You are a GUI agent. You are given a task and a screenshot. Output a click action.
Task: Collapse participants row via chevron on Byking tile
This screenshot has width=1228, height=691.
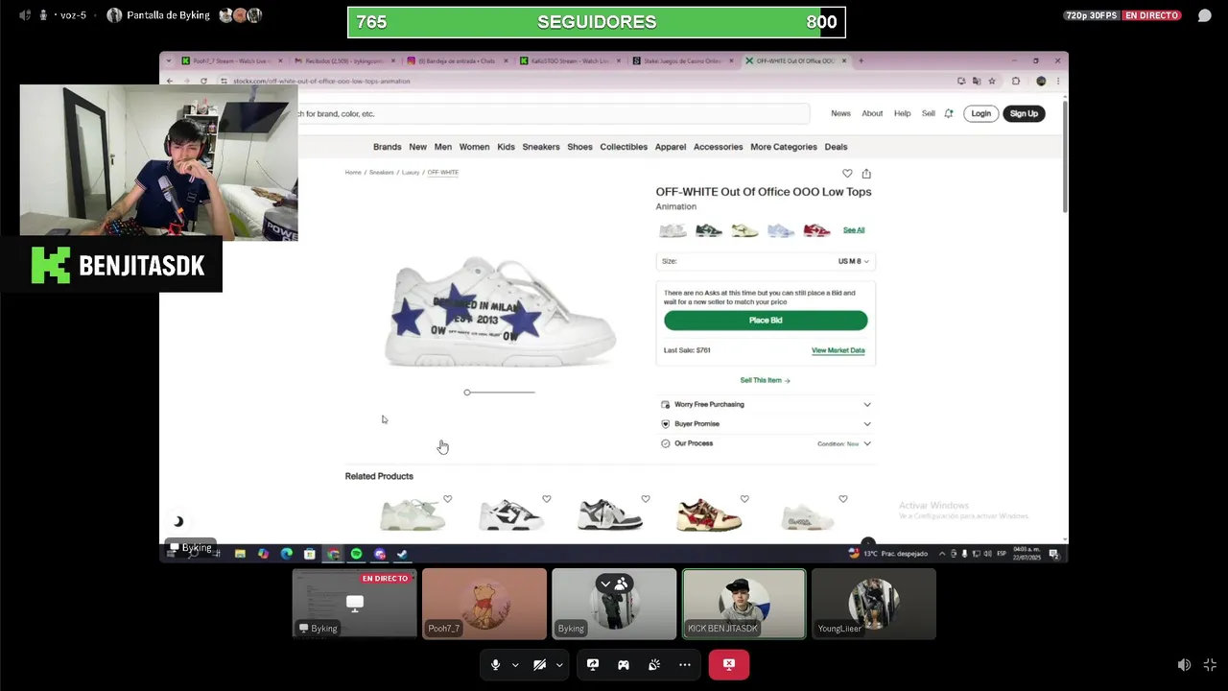click(x=605, y=584)
